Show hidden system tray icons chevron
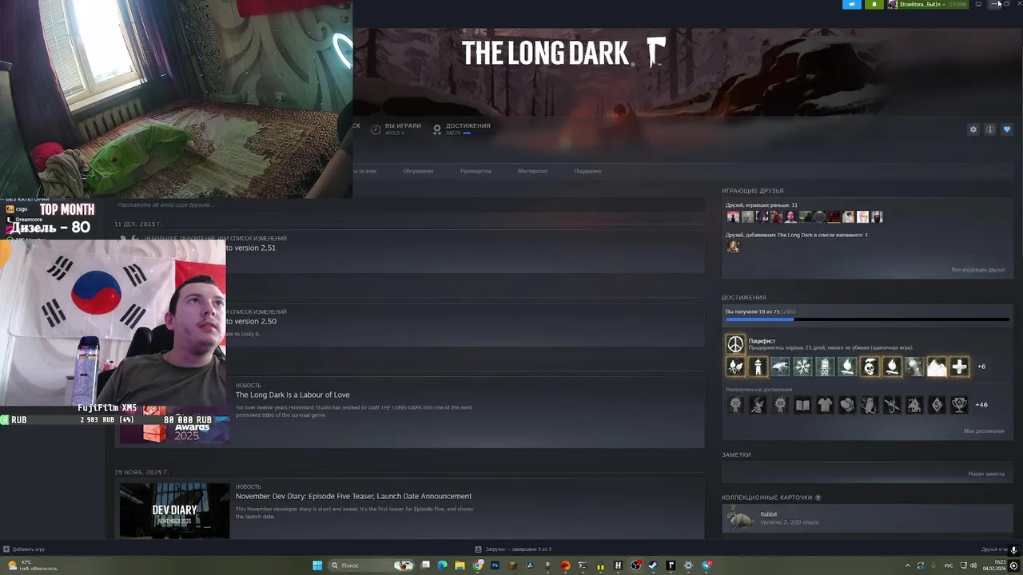This screenshot has width=1023, height=575. pyautogui.click(x=907, y=565)
